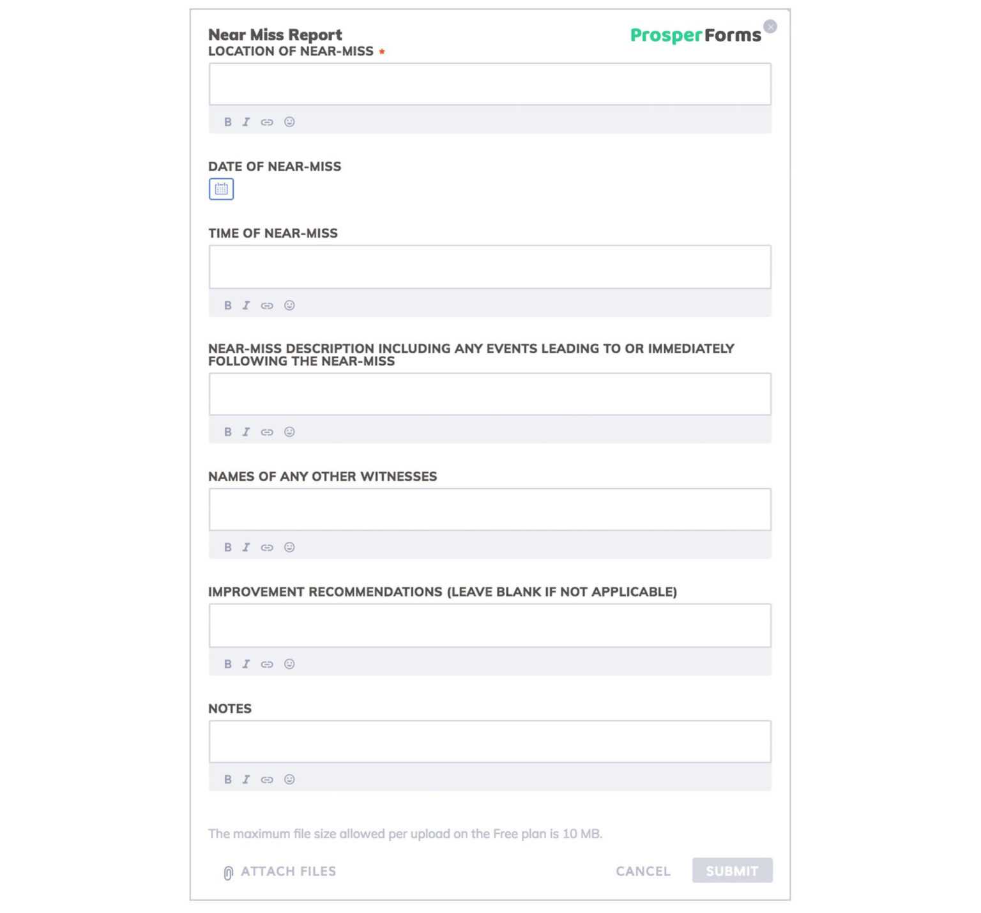This screenshot has width=981, height=913.
Task: Expand the emoji selector in Description toolbar
Action: [x=289, y=432]
